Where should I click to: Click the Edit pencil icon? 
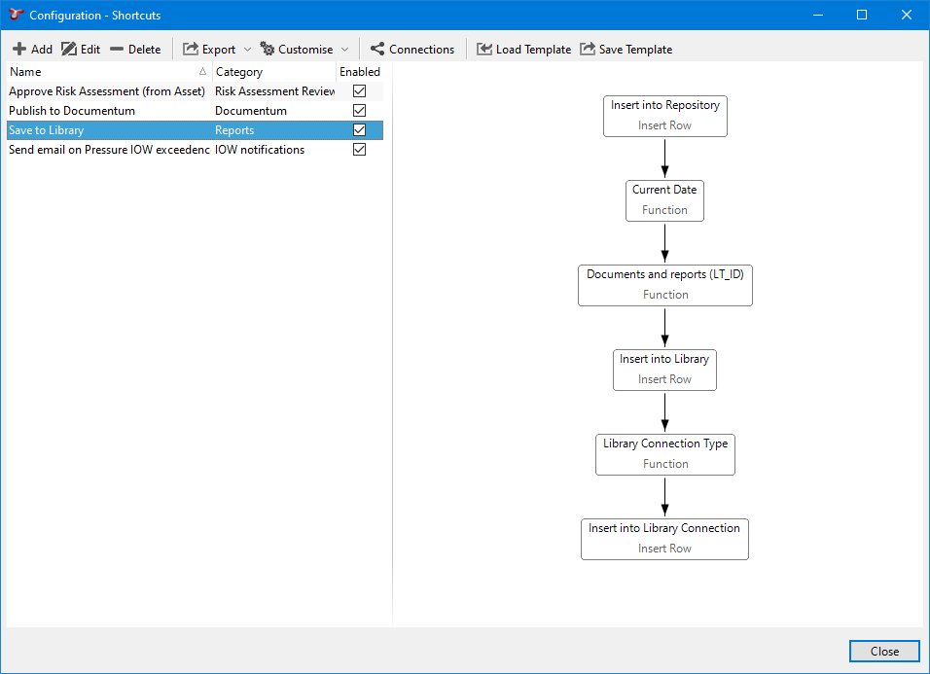(69, 50)
